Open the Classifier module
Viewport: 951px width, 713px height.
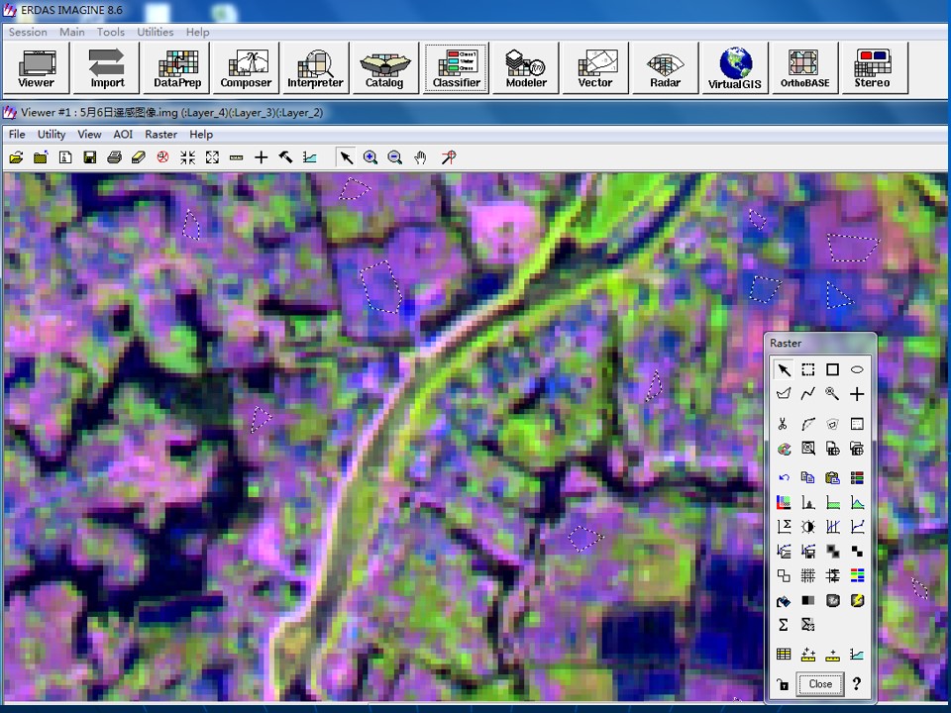pyautogui.click(x=456, y=68)
